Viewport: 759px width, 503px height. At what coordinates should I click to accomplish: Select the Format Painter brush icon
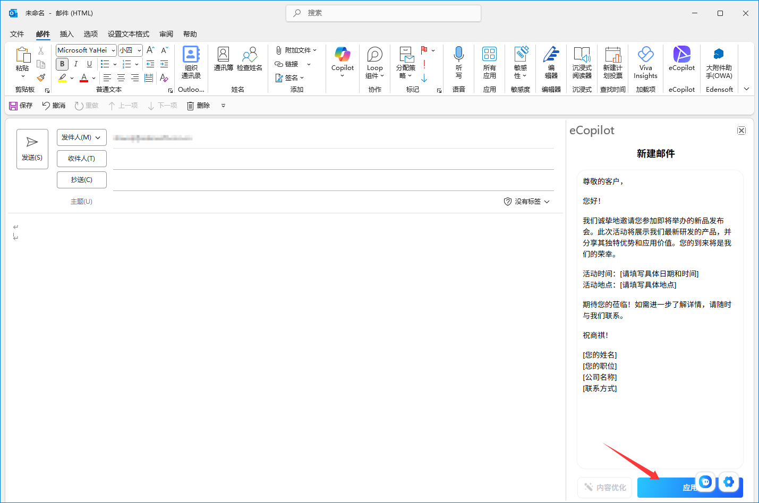click(x=41, y=77)
